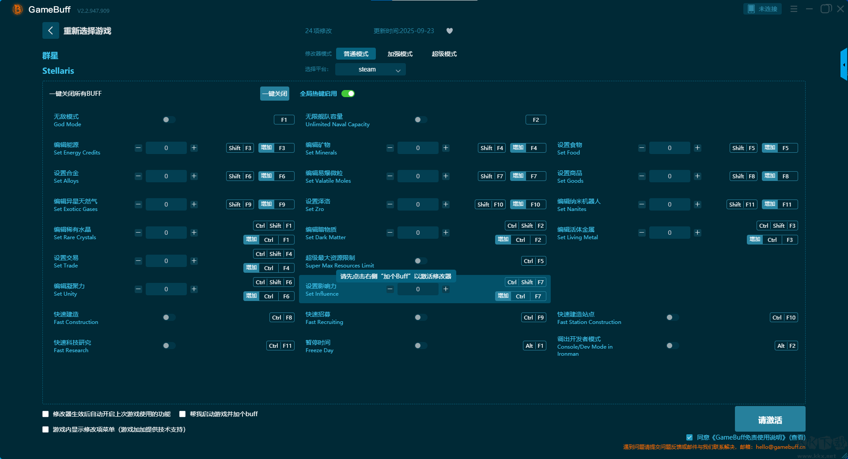Switch to the 加强模式 enhanced mode tab
848x459 pixels.
pos(400,54)
